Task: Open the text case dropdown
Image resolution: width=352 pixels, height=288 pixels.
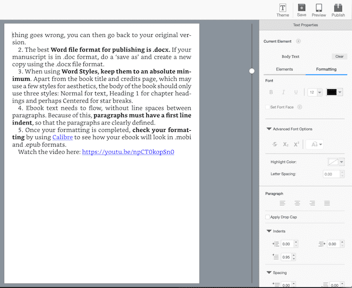Action: (x=316, y=144)
